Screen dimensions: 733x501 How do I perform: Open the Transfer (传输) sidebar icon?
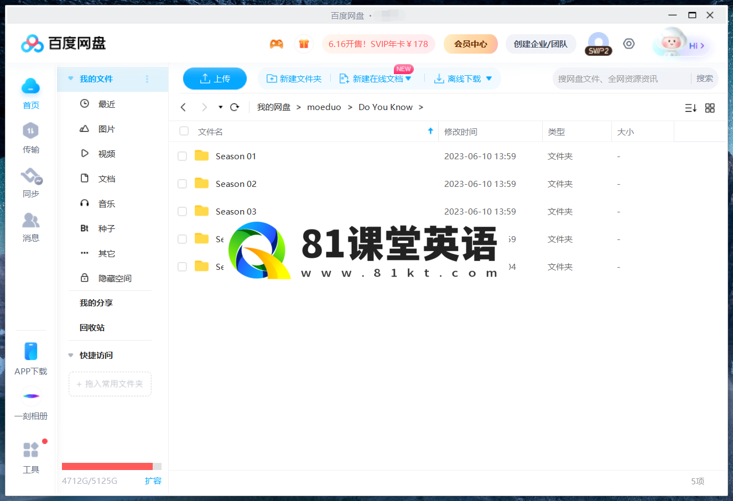(30, 131)
